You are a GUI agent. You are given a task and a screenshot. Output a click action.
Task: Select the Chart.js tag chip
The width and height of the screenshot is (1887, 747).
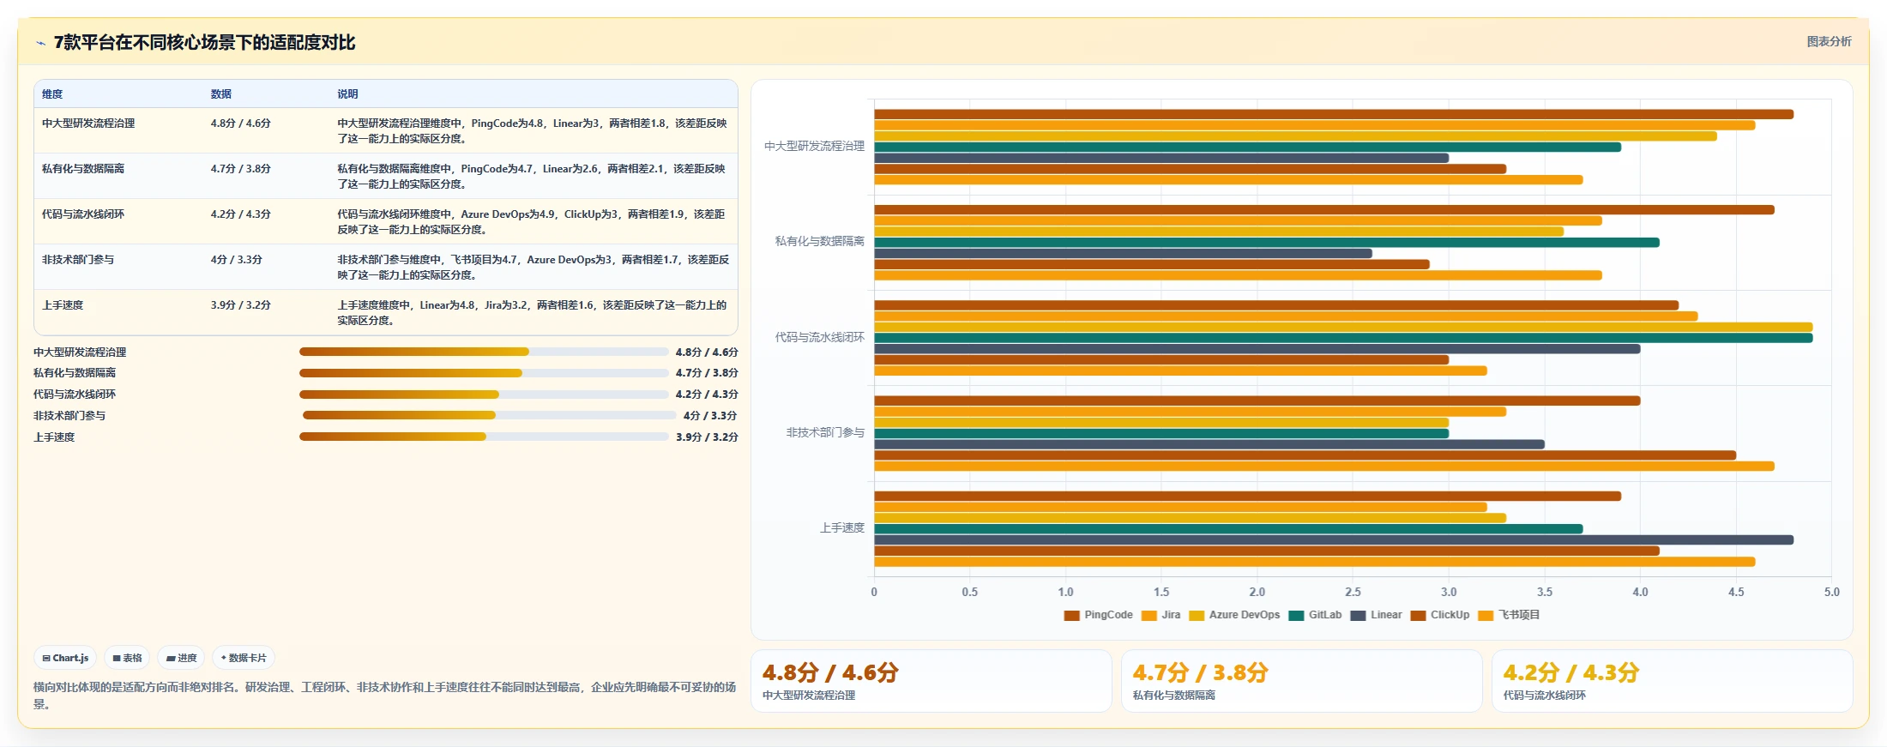click(x=65, y=658)
